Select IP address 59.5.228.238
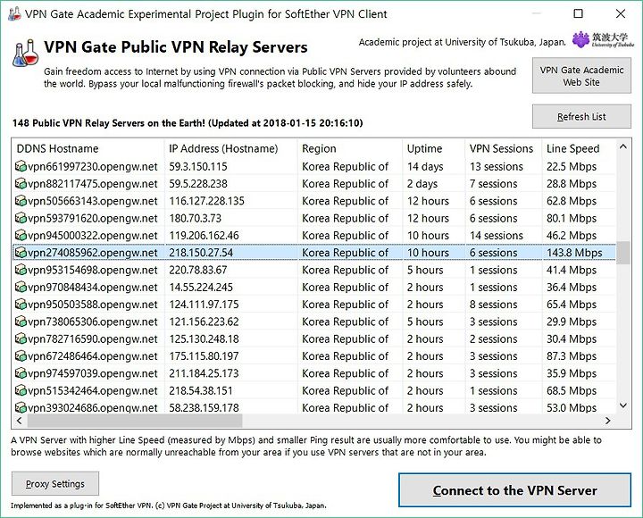The image size is (643, 518). coord(198,184)
